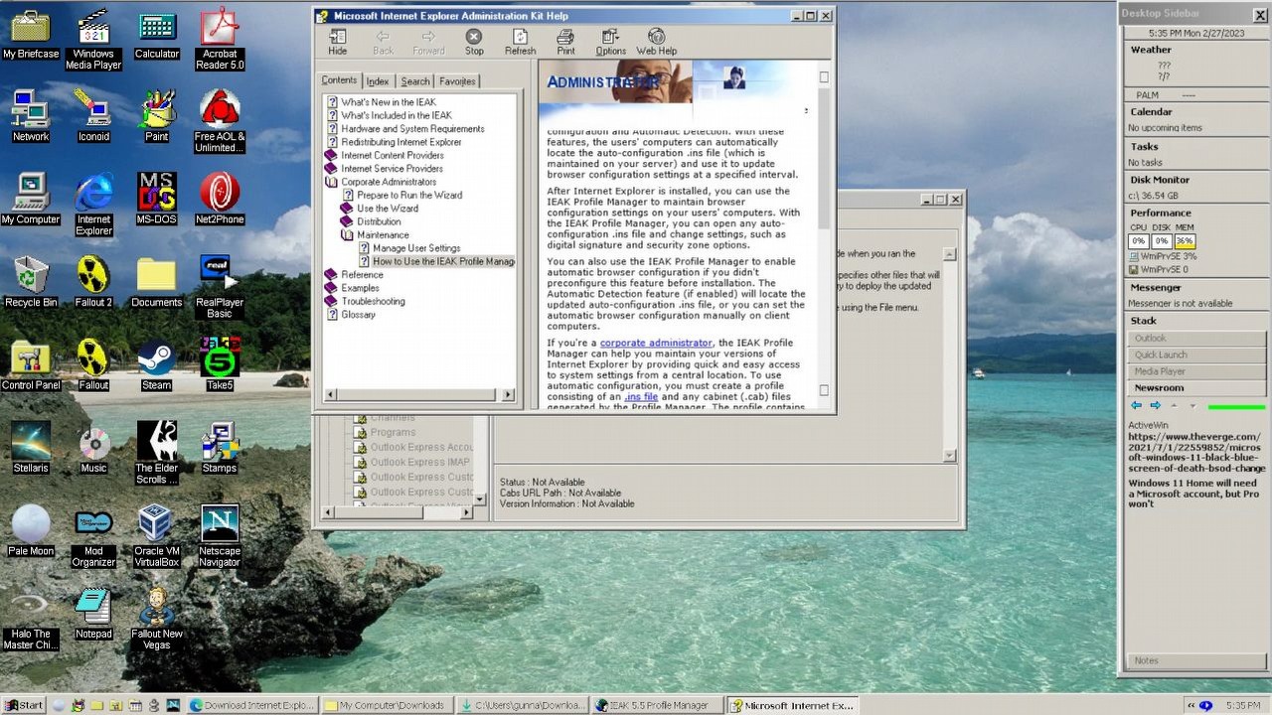The width and height of the screenshot is (1272, 715).
Task: Open the Options toolbar icon
Action: 610,41
